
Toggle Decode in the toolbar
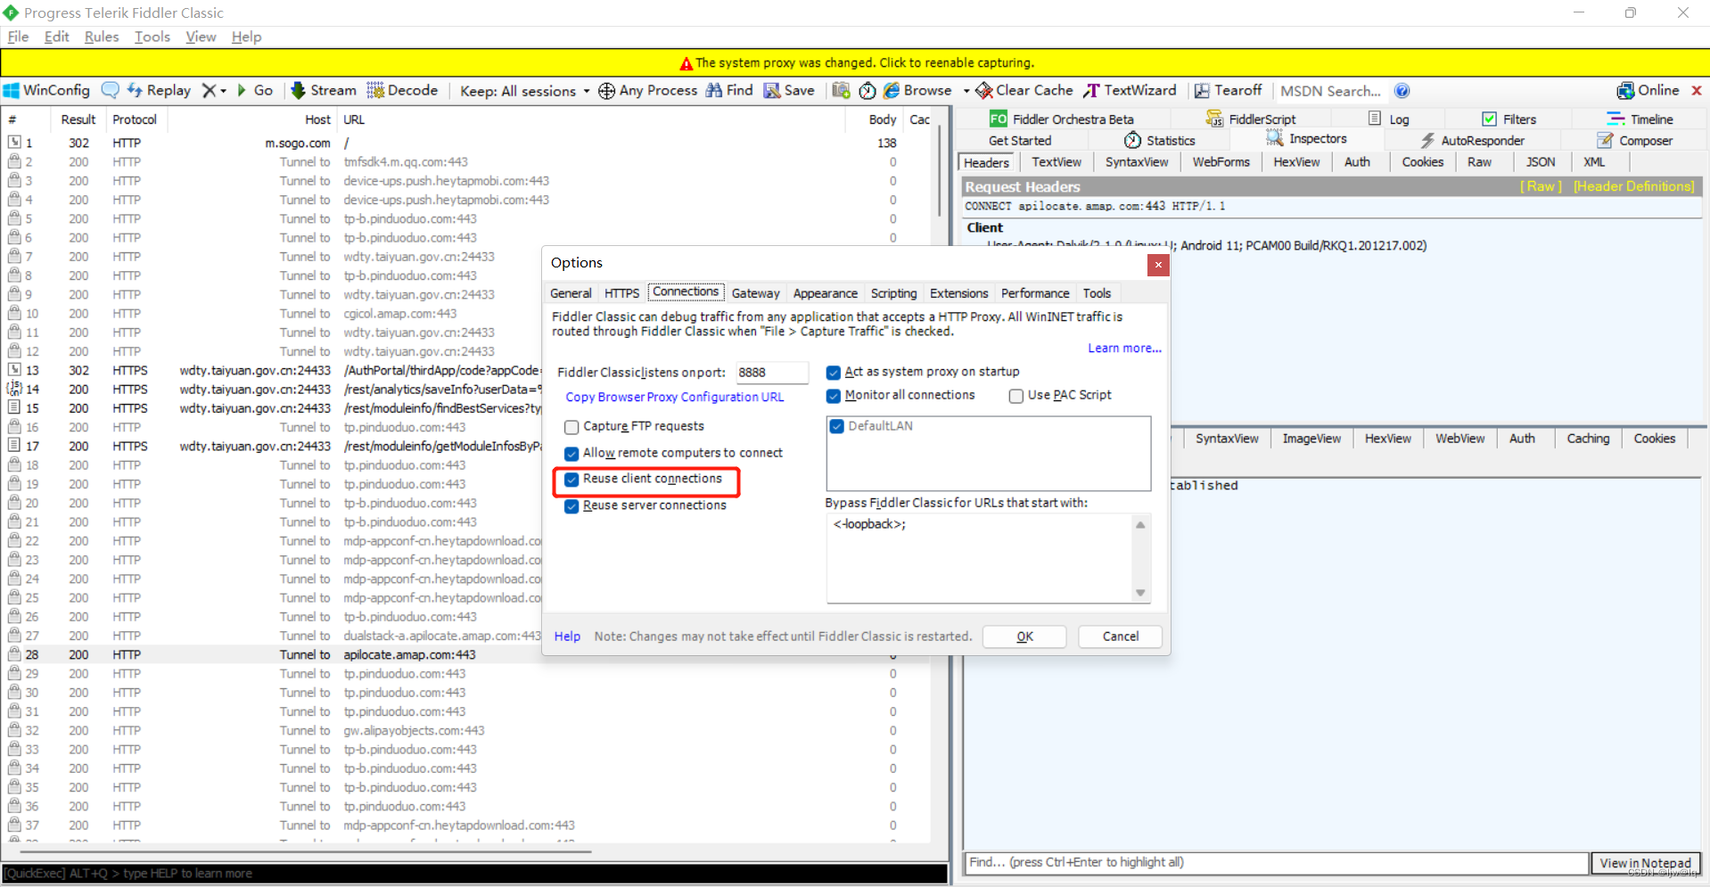coord(402,90)
